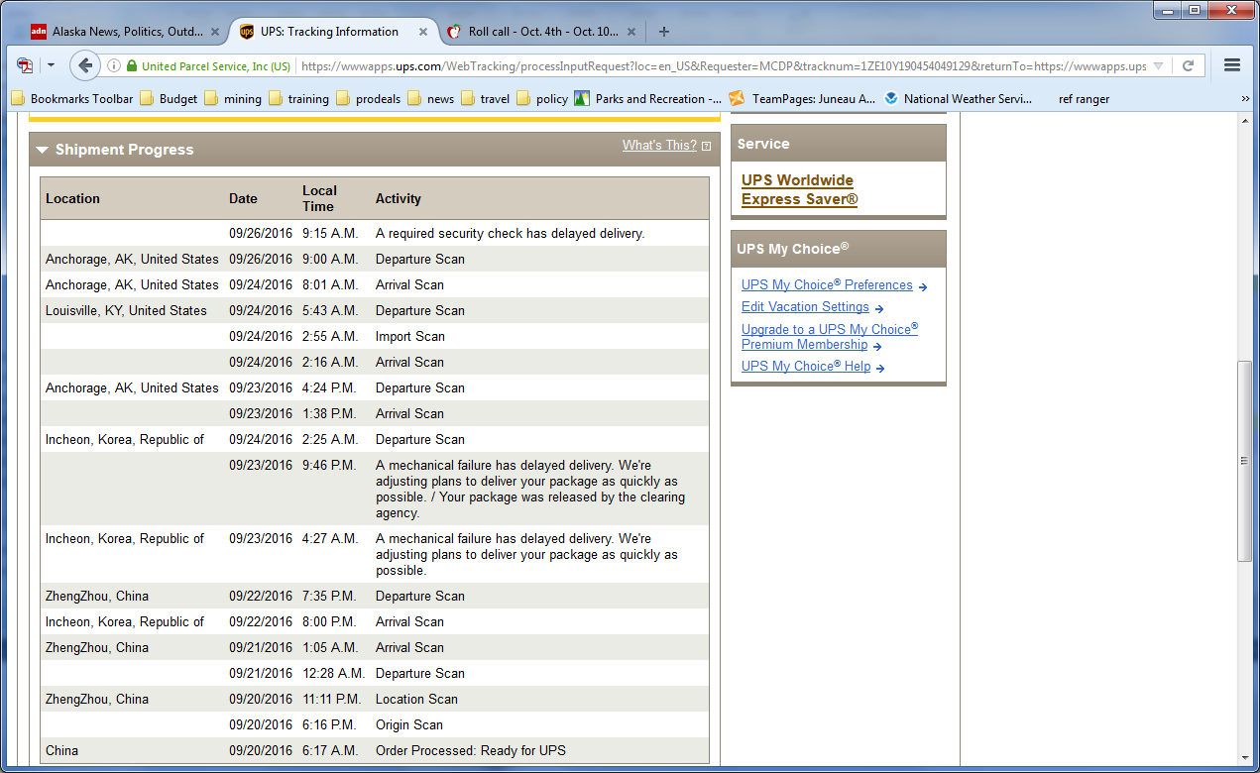
Task: Click the 'Location Scan' activity entry
Action: pos(416,700)
